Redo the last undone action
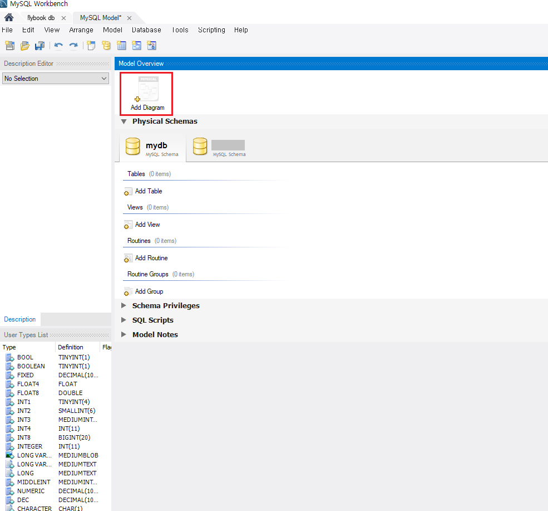The height and width of the screenshot is (511, 548). pos(73,46)
